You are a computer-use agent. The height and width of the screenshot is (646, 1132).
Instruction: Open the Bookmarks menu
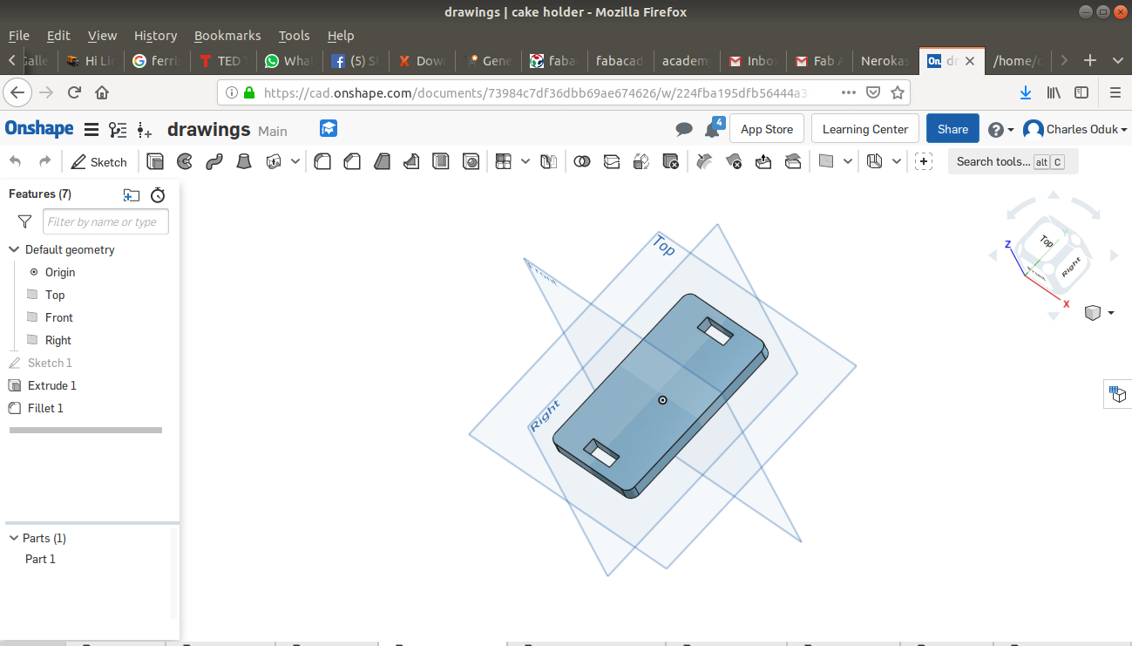[x=227, y=36]
